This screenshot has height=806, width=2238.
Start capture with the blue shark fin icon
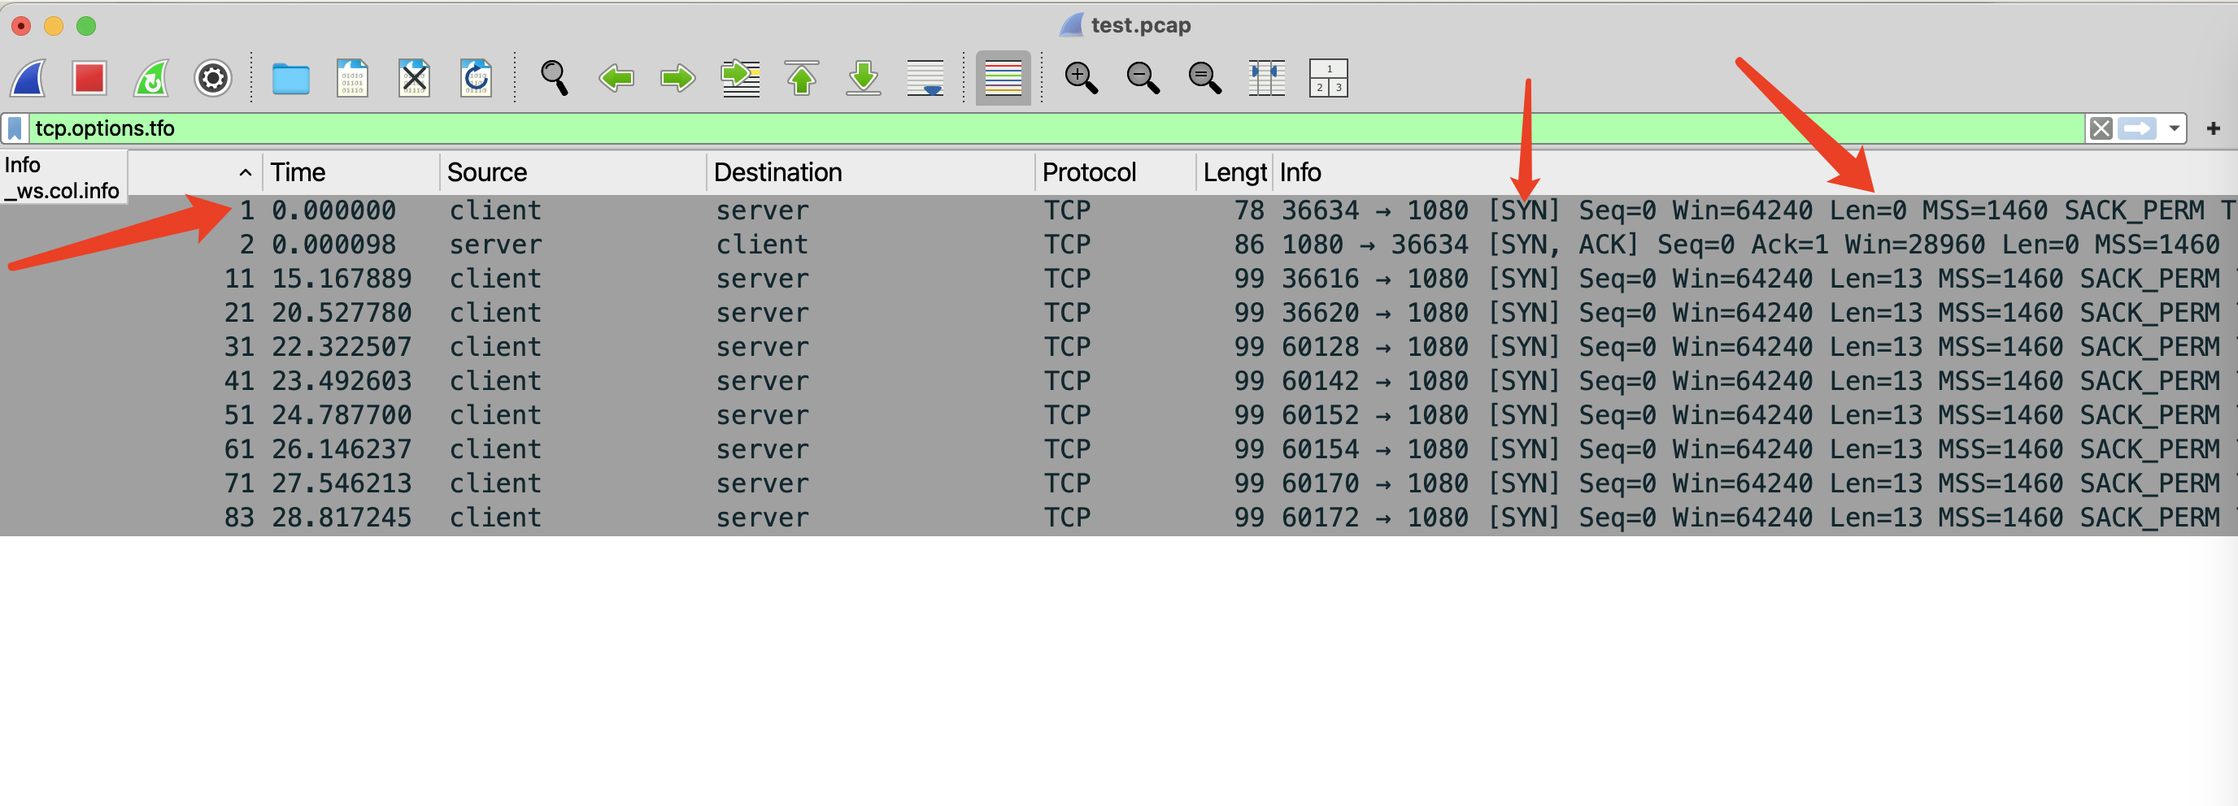(x=28, y=78)
